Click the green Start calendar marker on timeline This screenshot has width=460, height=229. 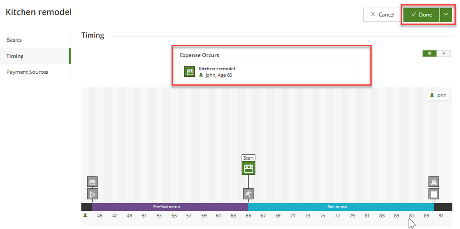pyautogui.click(x=249, y=169)
